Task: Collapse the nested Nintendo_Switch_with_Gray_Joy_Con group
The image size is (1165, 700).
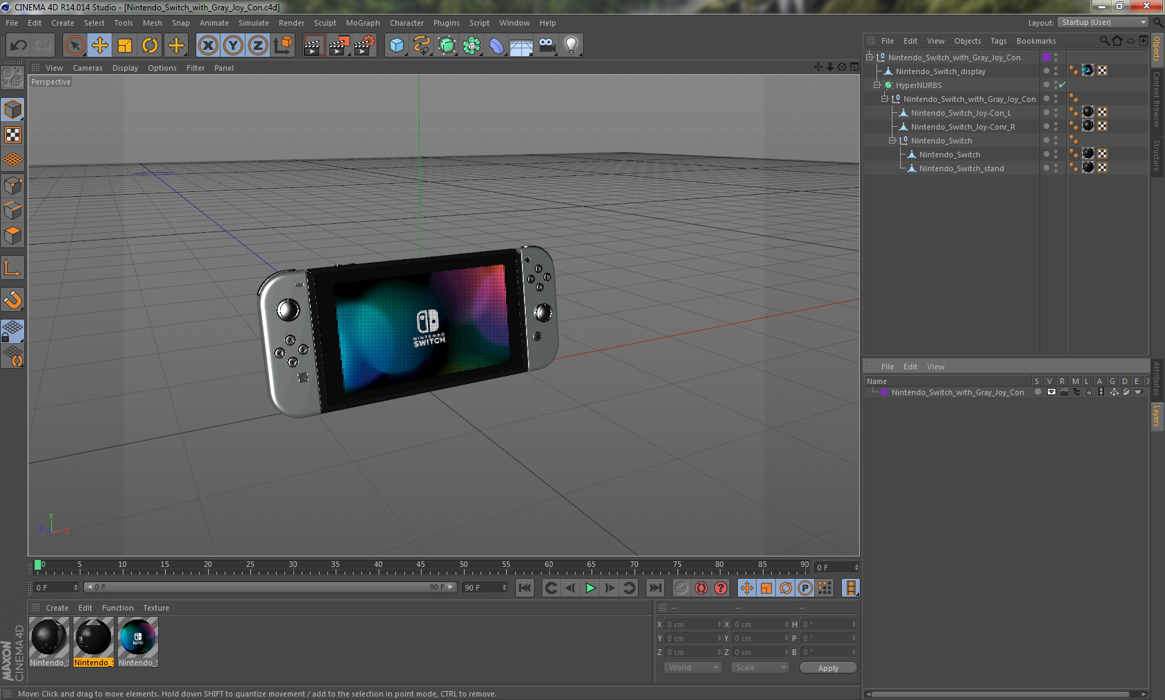Action: pyautogui.click(x=885, y=99)
